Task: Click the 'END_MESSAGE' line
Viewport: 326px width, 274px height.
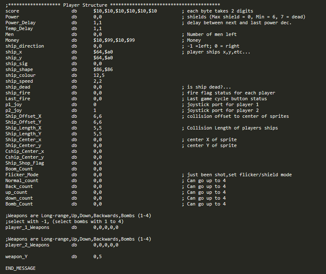Action: 20,268
